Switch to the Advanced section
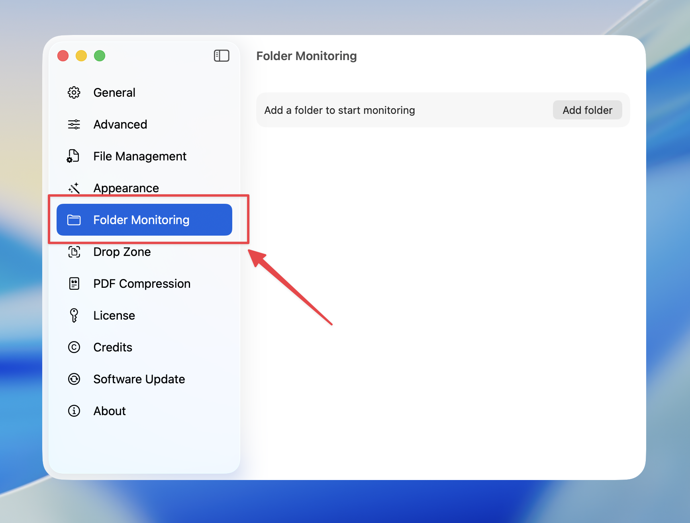This screenshot has width=690, height=523. coord(120,124)
